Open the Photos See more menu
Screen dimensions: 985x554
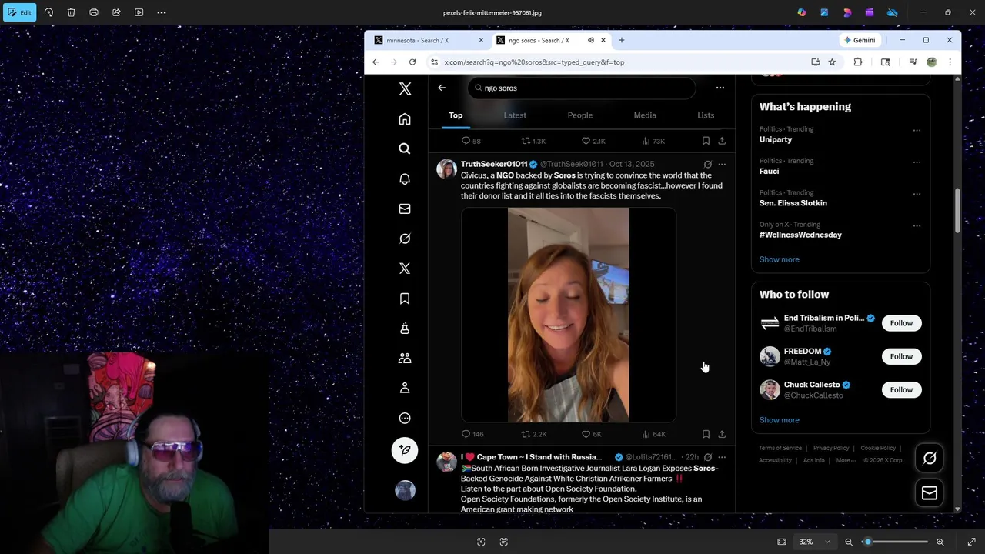(x=162, y=12)
